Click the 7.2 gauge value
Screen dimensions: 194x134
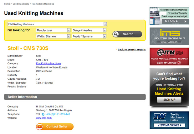(x=38, y=79)
